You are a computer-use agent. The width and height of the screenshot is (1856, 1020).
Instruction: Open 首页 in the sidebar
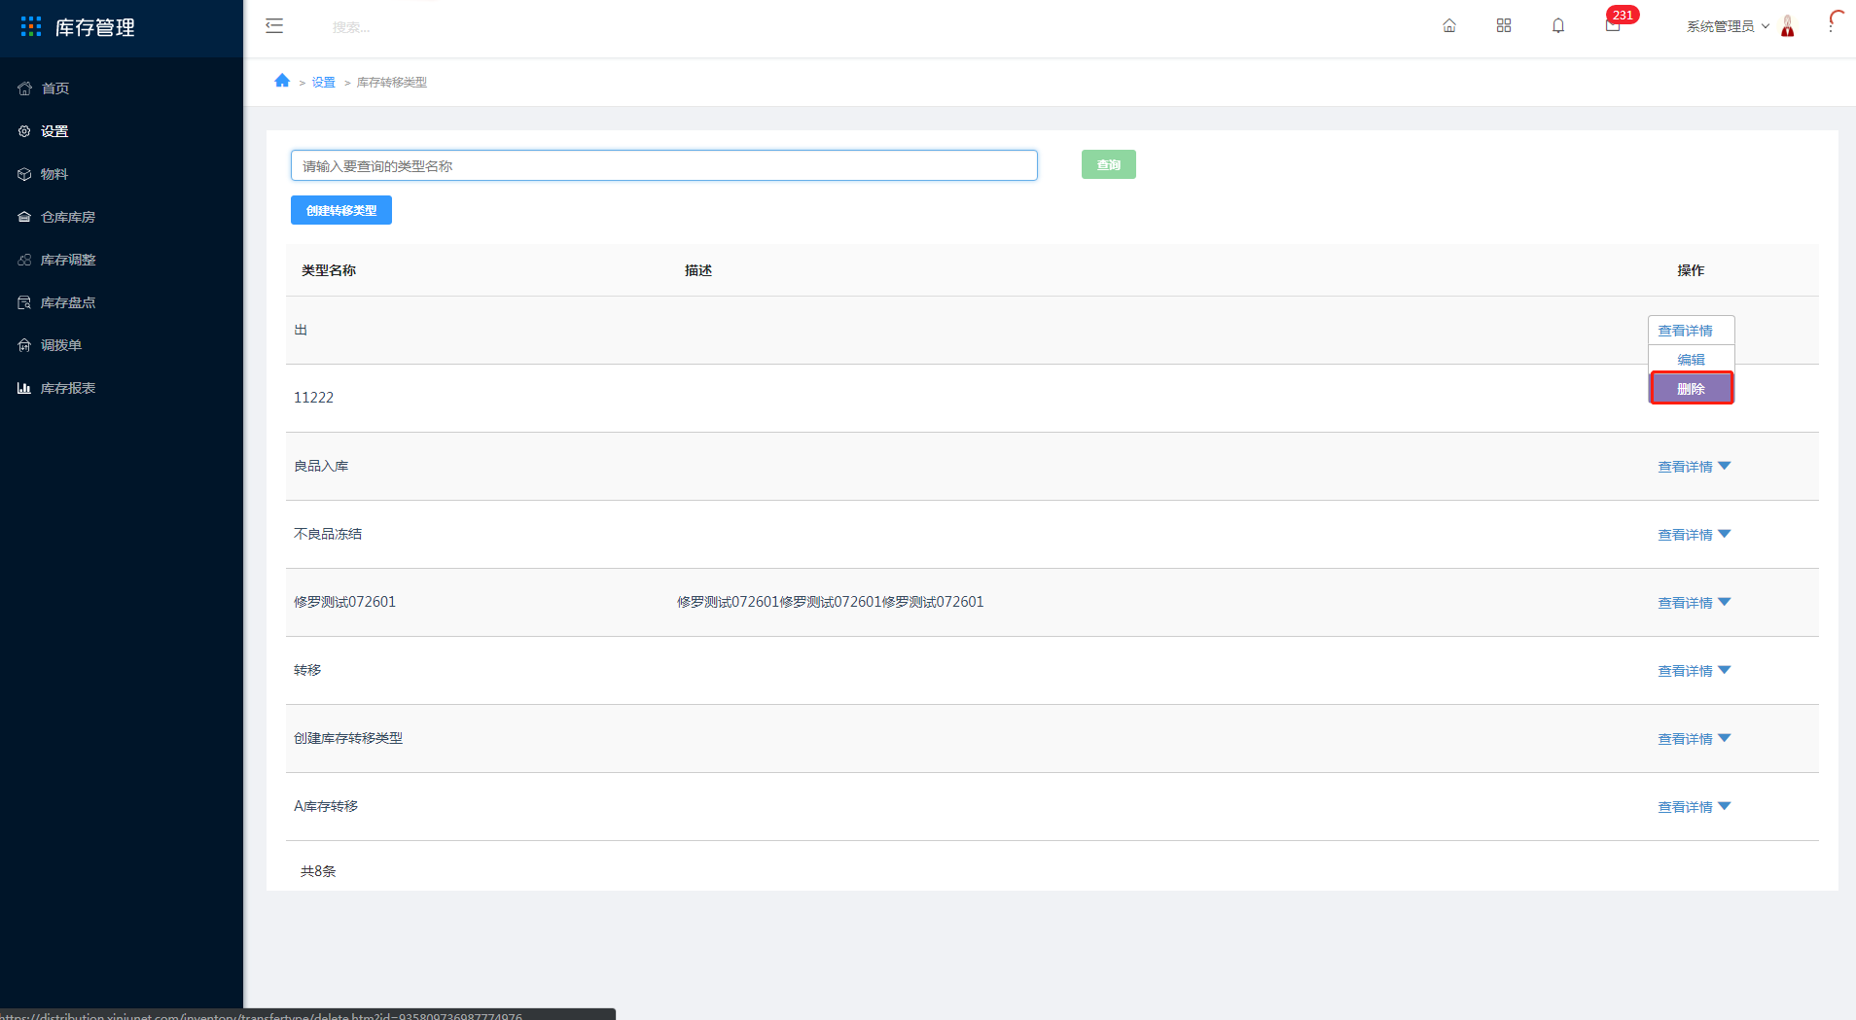pyautogui.click(x=55, y=88)
